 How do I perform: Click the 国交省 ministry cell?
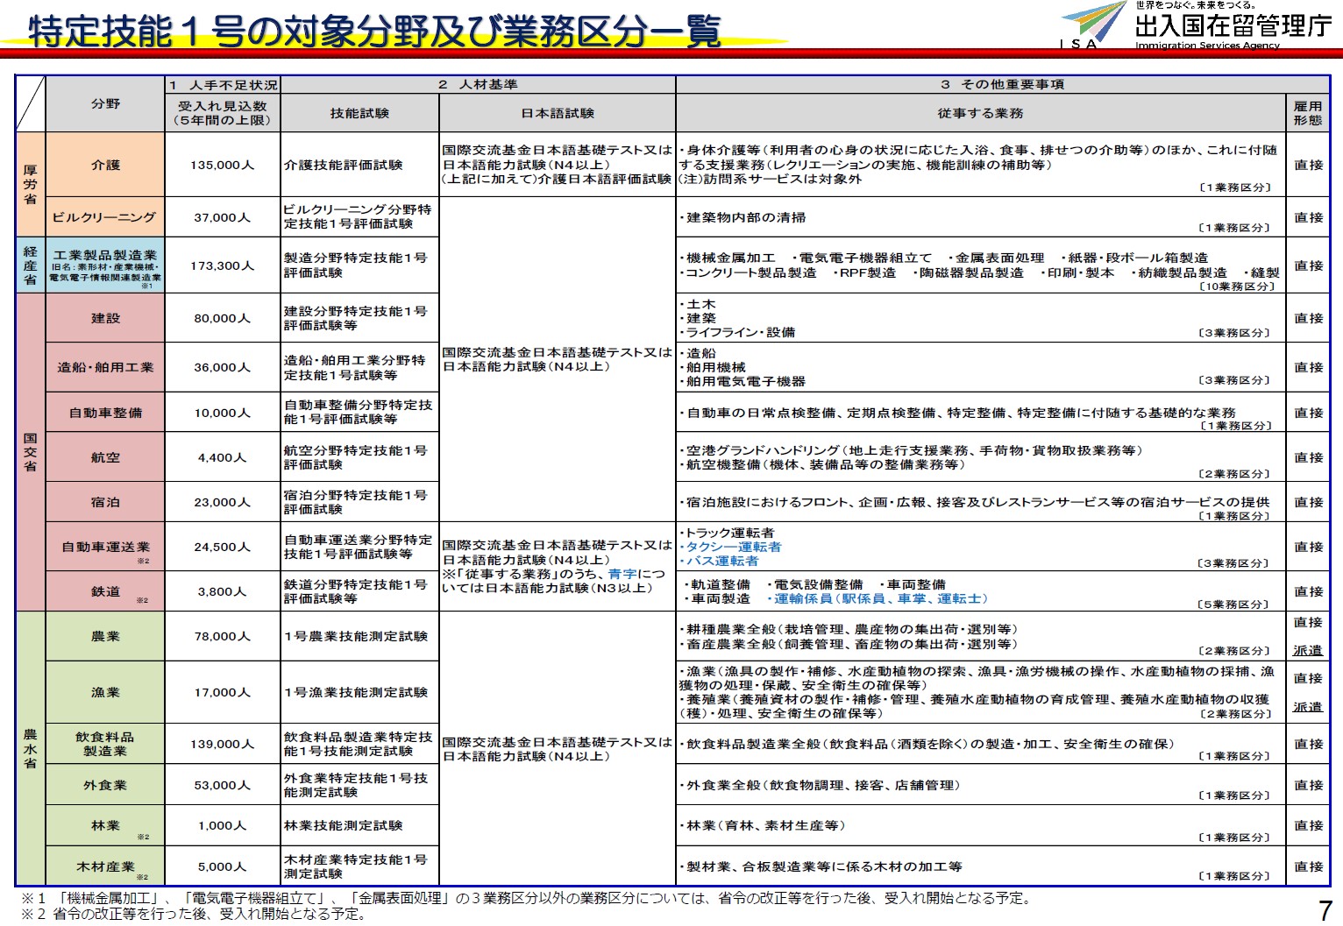tap(30, 452)
